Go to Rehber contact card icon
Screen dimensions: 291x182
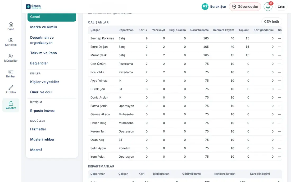click(x=11, y=72)
